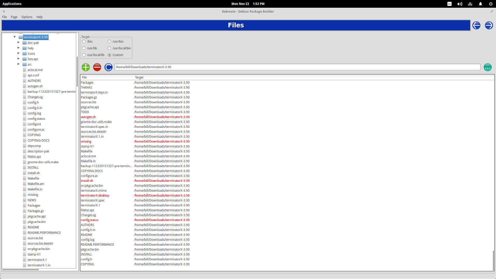
Task: Open the Options menu
Action: click(27, 17)
